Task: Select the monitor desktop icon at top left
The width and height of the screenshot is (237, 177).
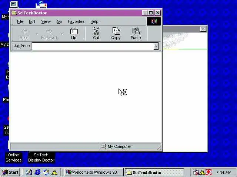Action: click(14, 4)
